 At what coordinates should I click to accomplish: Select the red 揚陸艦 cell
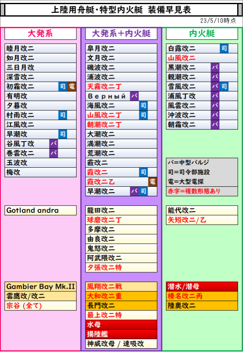click(121, 334)
